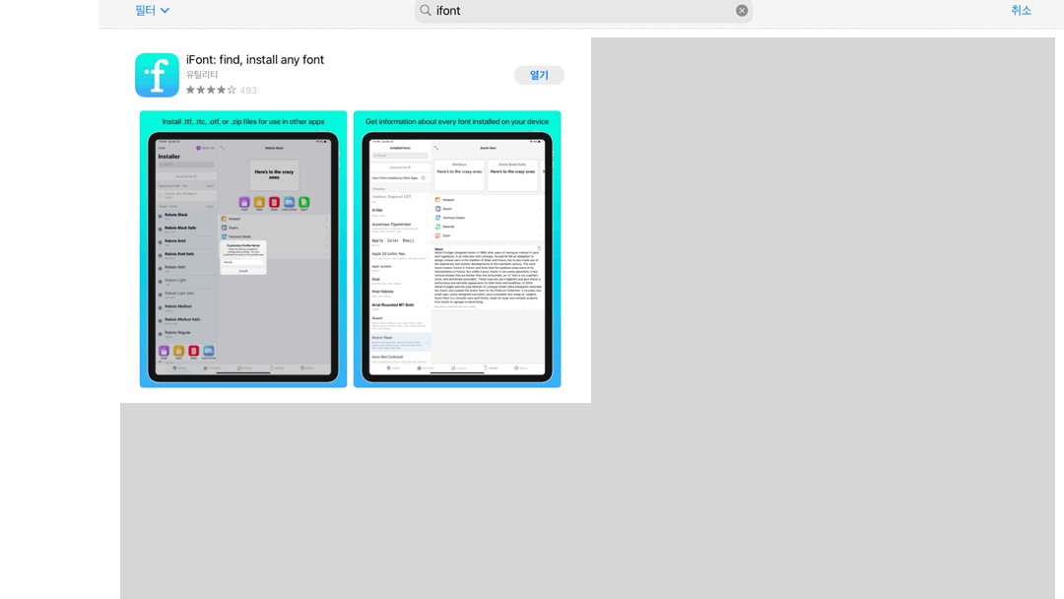This screenshot has height=599, width=1064.
Task: Clear the search text with the X button
Action: coord(742,10)
